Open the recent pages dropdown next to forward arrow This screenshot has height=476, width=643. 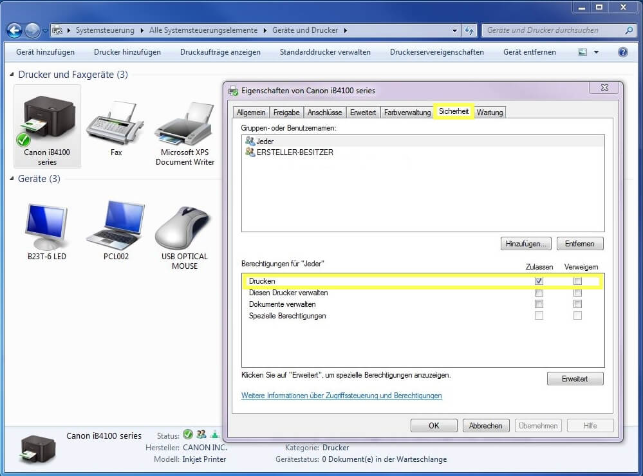pyautogui.click(x=44, y=31)
